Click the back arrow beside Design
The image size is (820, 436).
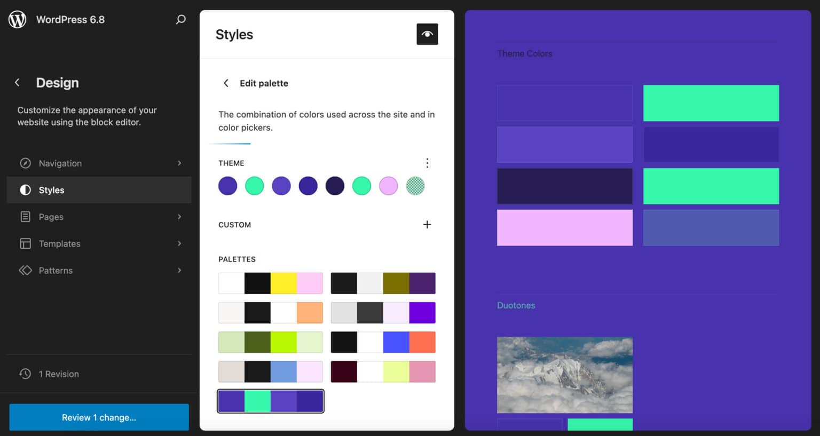[17, 83]
